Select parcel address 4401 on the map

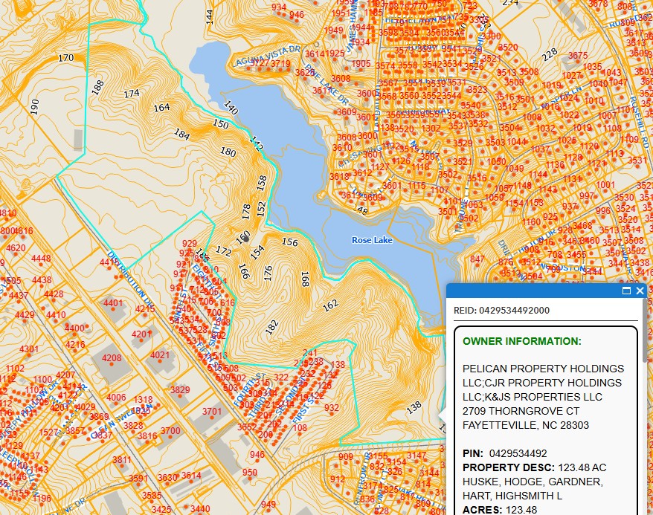pyautogui.click(x=113, y=303)
